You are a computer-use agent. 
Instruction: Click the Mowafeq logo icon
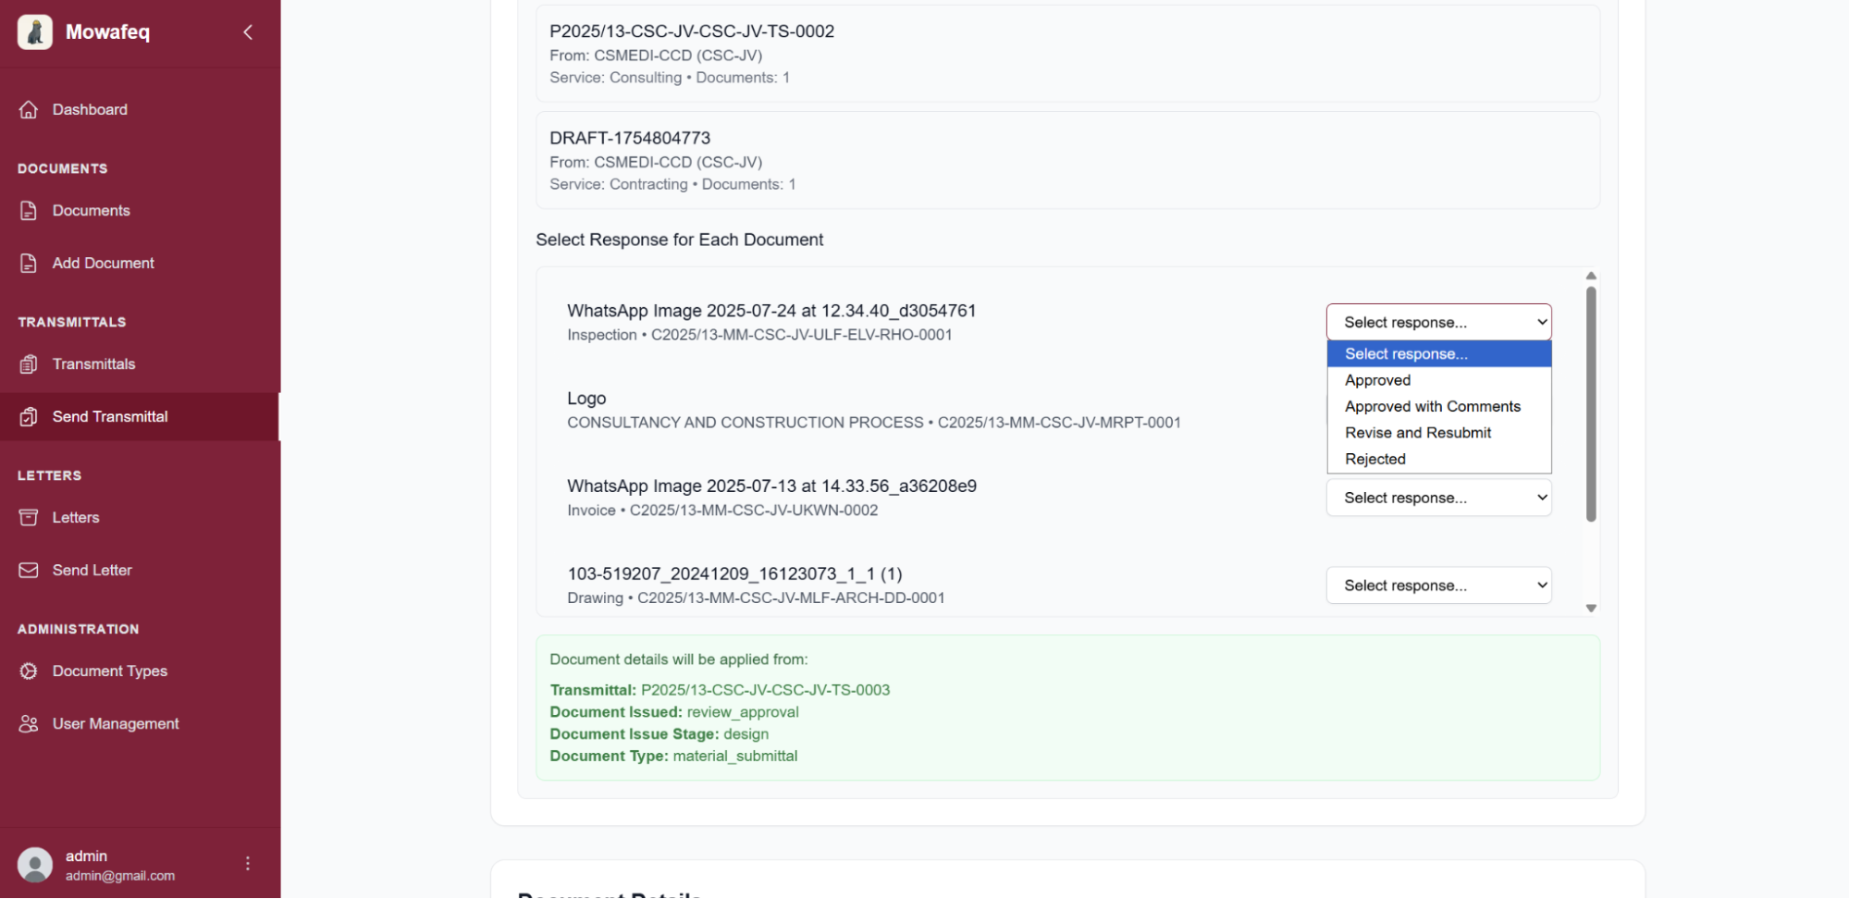click(35, 32)
